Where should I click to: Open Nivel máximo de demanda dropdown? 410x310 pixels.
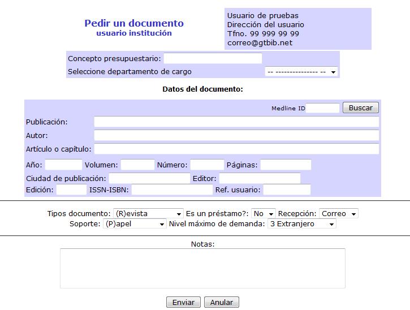(x=301, y=224)
